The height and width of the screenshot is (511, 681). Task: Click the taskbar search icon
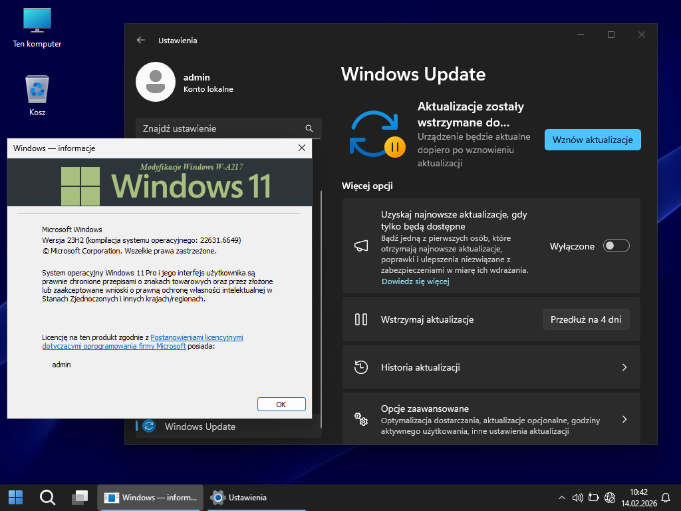tap(47, 497)
